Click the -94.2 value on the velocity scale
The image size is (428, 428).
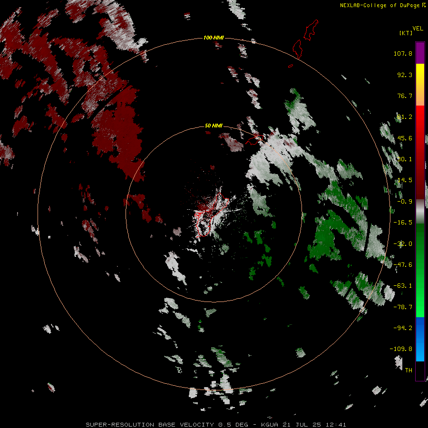(x=403, y=328)
